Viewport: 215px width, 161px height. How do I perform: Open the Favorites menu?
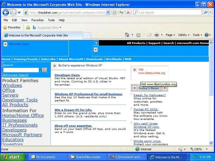click(x=38, y=20)
